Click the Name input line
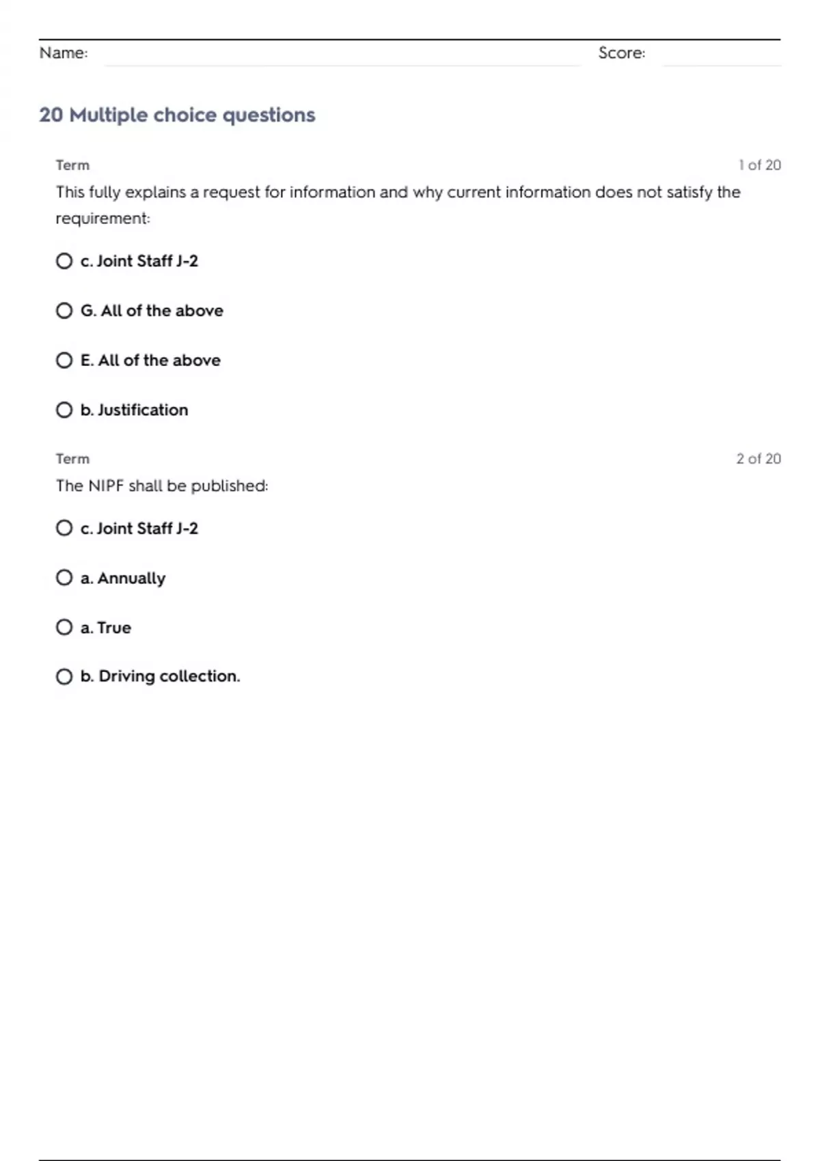 [342, 55]
